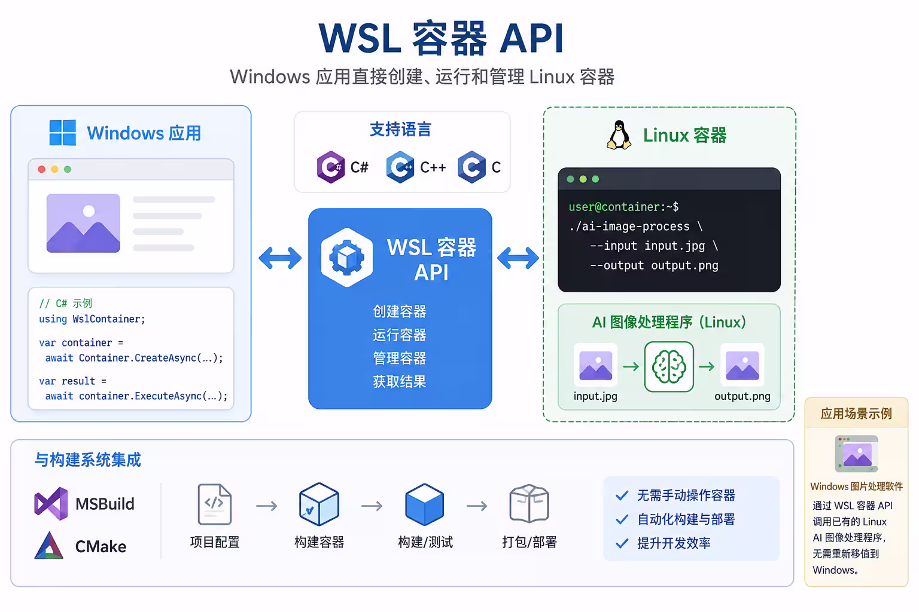Click the user@container:~$ terminal prompt
Image resolution: width=919 pixels, height=612 pixels.
[x=623, y=207]
